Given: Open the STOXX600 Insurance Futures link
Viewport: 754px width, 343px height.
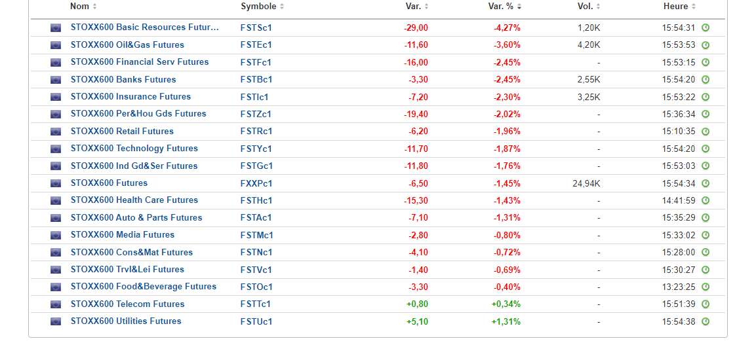Looking at the screenshot, I should tap(130, 97).
